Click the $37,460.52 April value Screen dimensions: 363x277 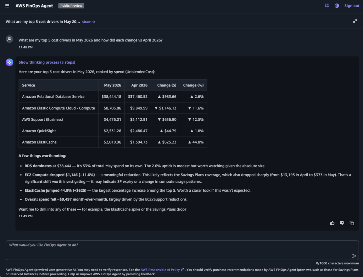[138, 96]
